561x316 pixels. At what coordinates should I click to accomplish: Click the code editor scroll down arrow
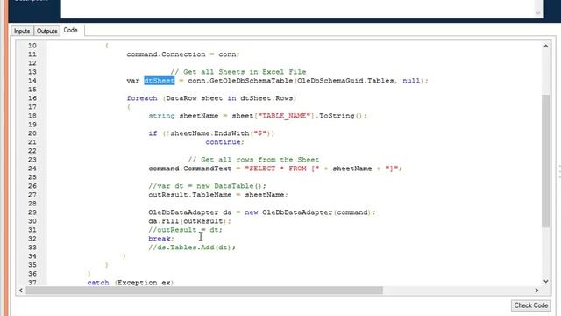545,282
